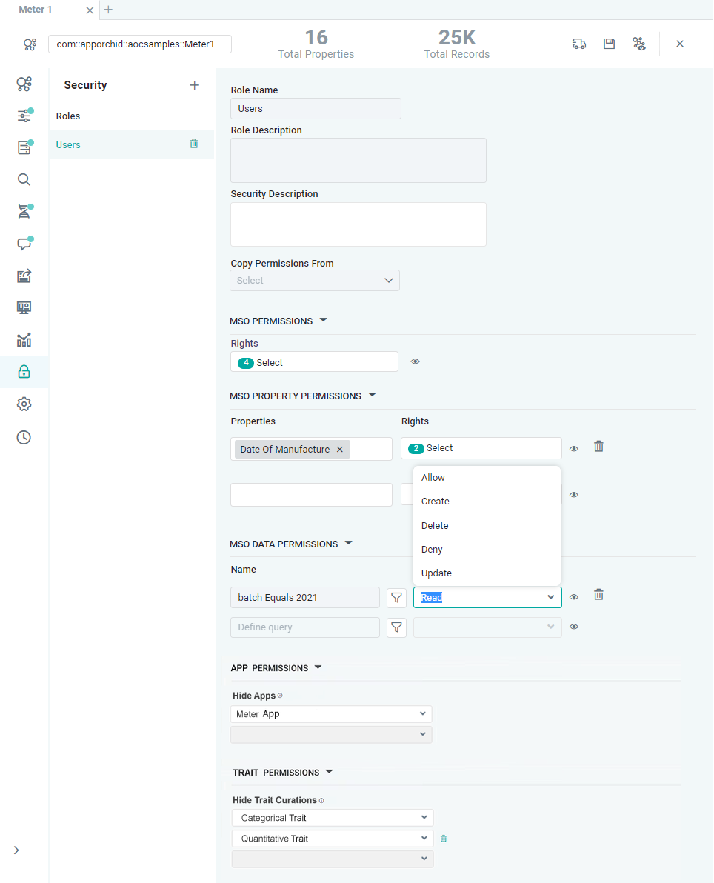Screen dimensions: 714x883
Task: Remove the Quantitative Trait curation
Action: tap(444, 839)
